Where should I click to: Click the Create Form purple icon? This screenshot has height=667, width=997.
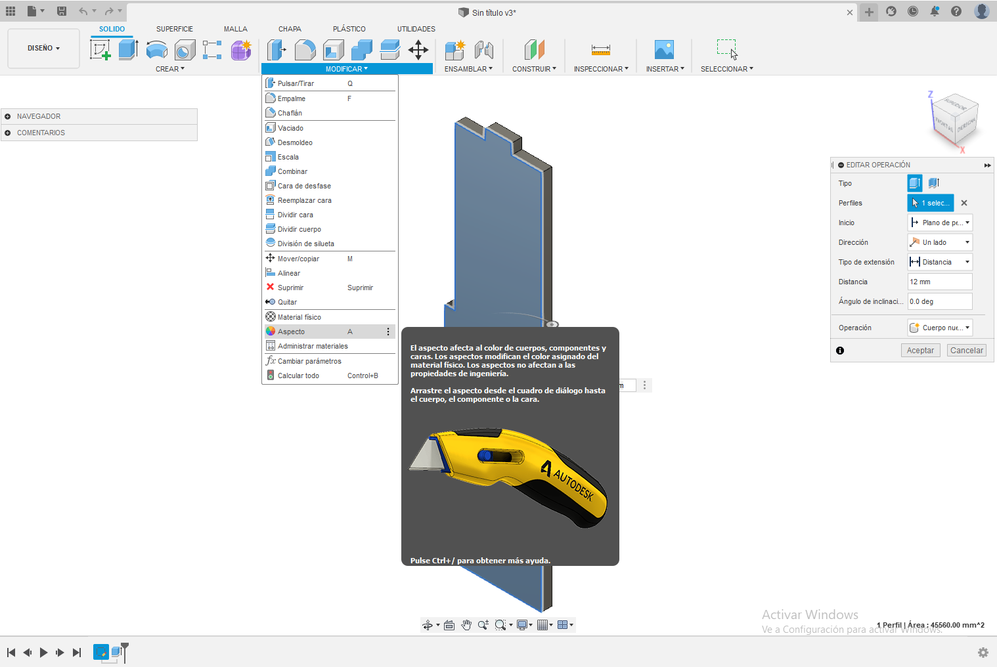pos(241,50)
